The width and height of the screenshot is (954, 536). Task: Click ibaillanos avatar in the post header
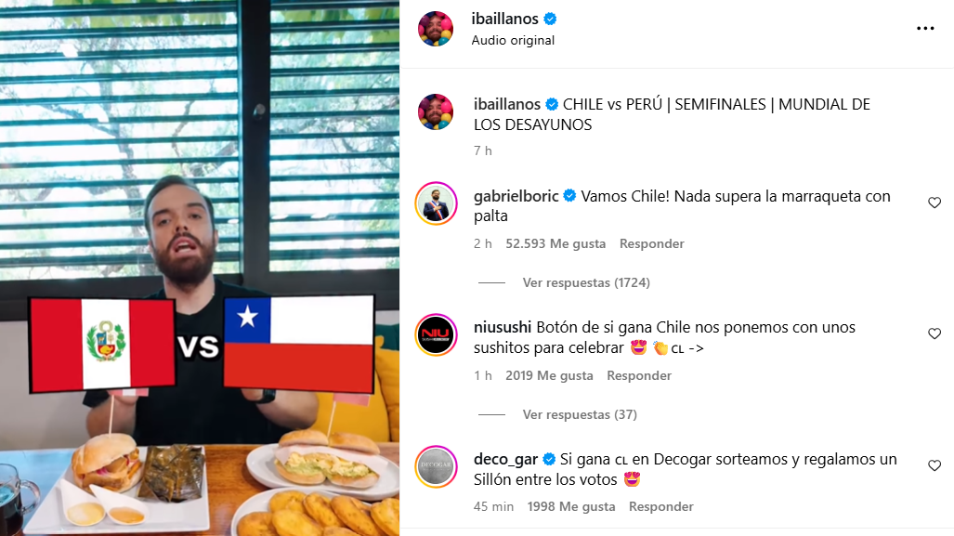click(x=436, y=29)
